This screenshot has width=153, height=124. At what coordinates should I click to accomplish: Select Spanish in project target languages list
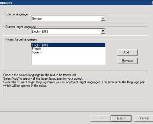[x=37, y=52]
